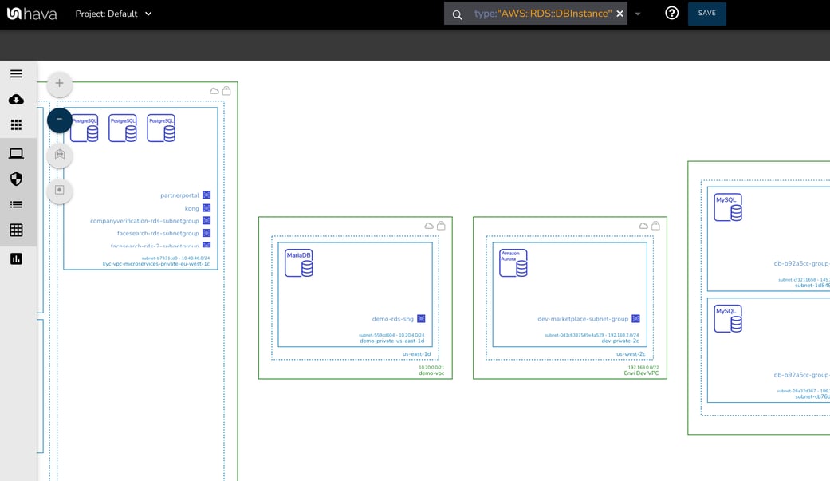The width and height of the screenshot is (830, 481).
Task: Open the apps grid icon
Action: 17,124
